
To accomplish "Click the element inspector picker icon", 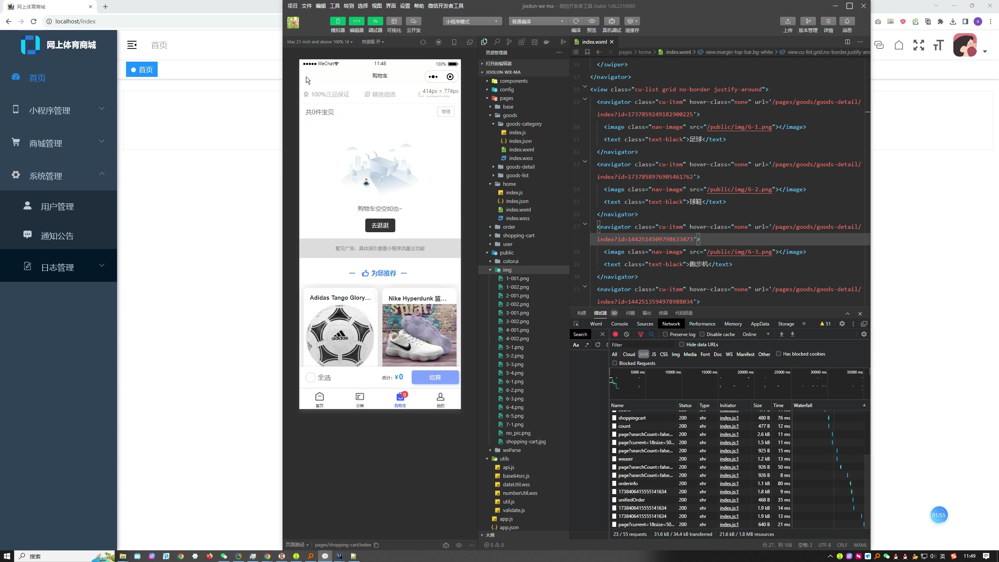I will (x=576, y=324).
